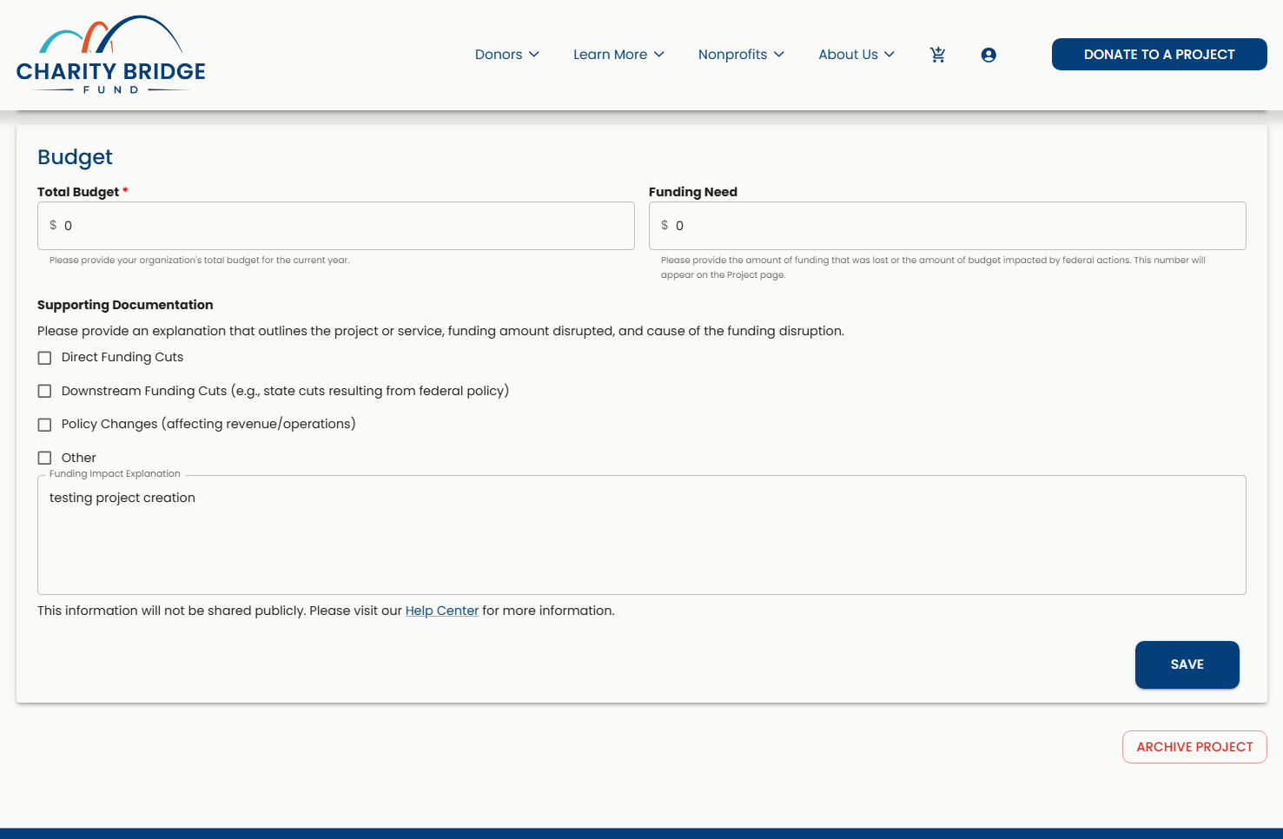The image size is (1283, 839).
Task: Focus the Total Budget input field
Action: (336, 226)
